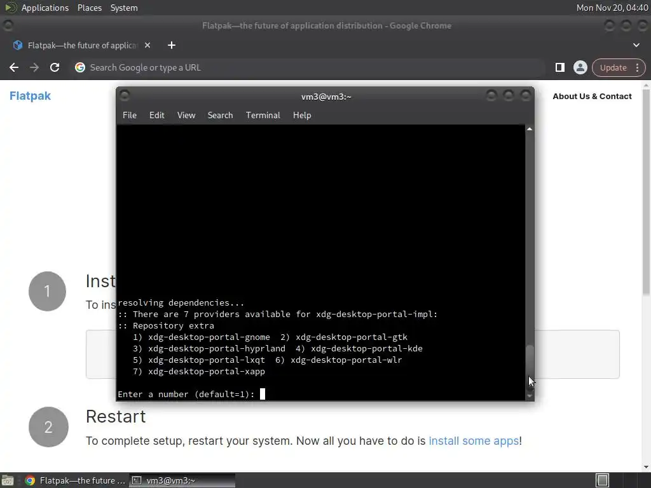This screenshot has width=651, height=488.
Task: Open terminal Edit menu
Action: (156, 116)
